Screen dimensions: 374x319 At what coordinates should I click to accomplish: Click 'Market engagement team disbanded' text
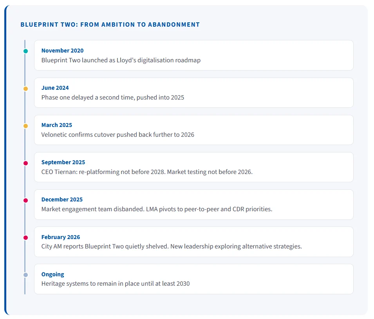[93, 209]
